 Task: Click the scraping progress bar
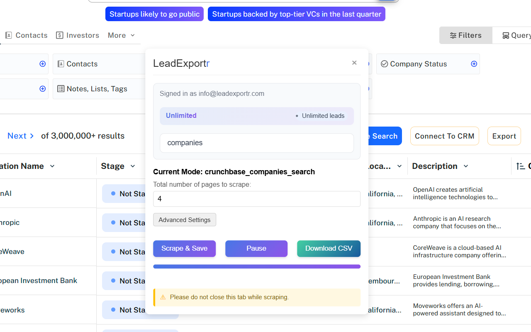click(x=257, y=266)
